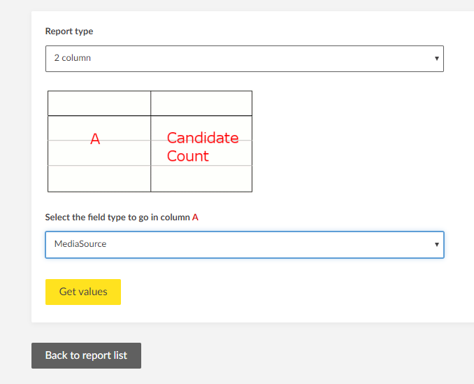Click the arrow on the MediaSource select

point(437,245)
